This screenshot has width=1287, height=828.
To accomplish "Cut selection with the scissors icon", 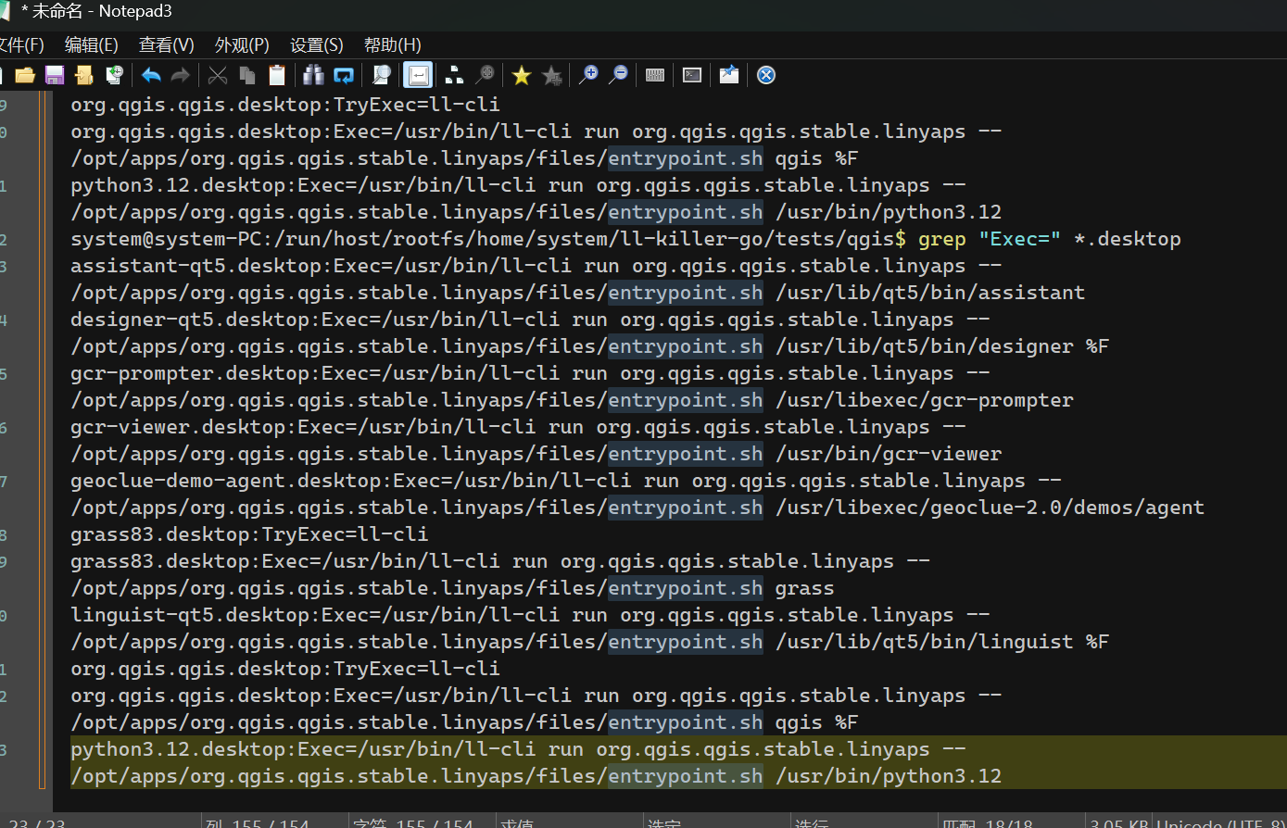I will click(218, 75).
